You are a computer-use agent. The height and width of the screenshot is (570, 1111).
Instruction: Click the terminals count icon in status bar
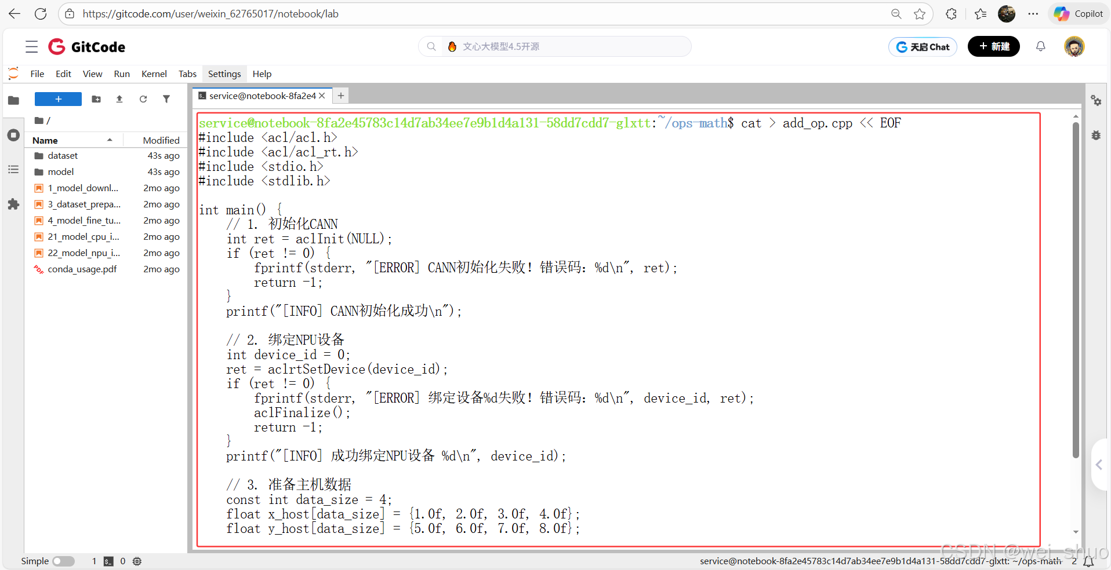pyautogui.click(x=108, y=561)
